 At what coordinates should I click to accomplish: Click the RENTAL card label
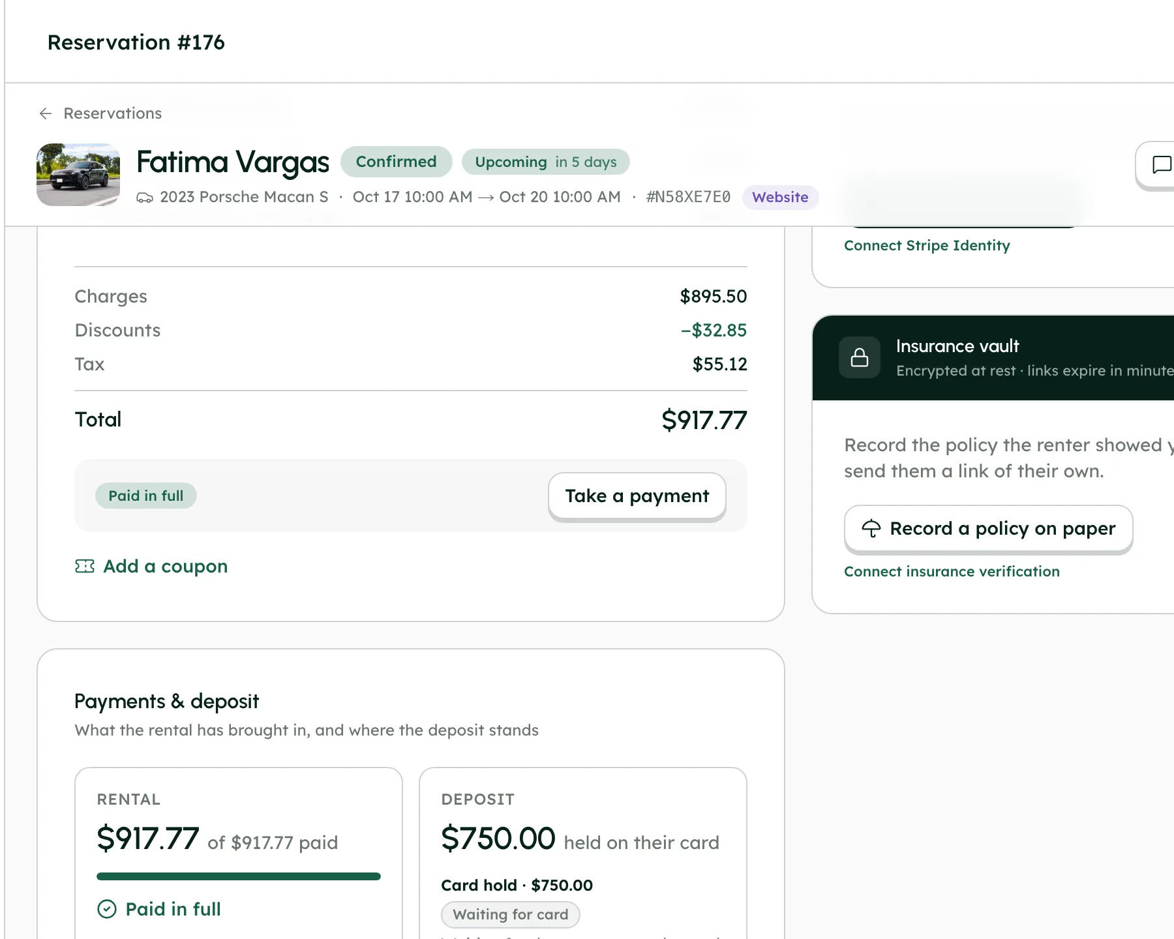128,799
